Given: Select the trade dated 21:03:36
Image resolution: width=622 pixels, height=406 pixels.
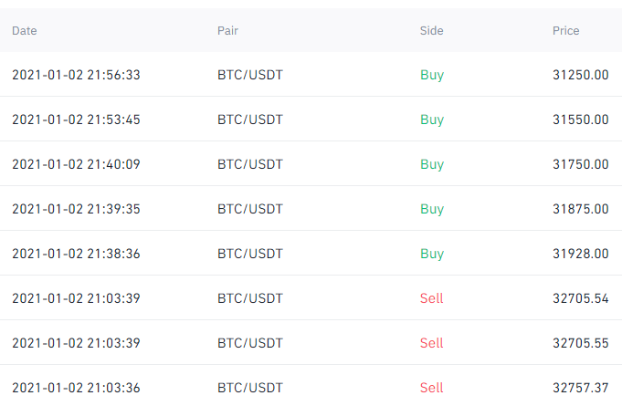Looking at the screenshot, I should pyautogui.click(x=76, y=388).
